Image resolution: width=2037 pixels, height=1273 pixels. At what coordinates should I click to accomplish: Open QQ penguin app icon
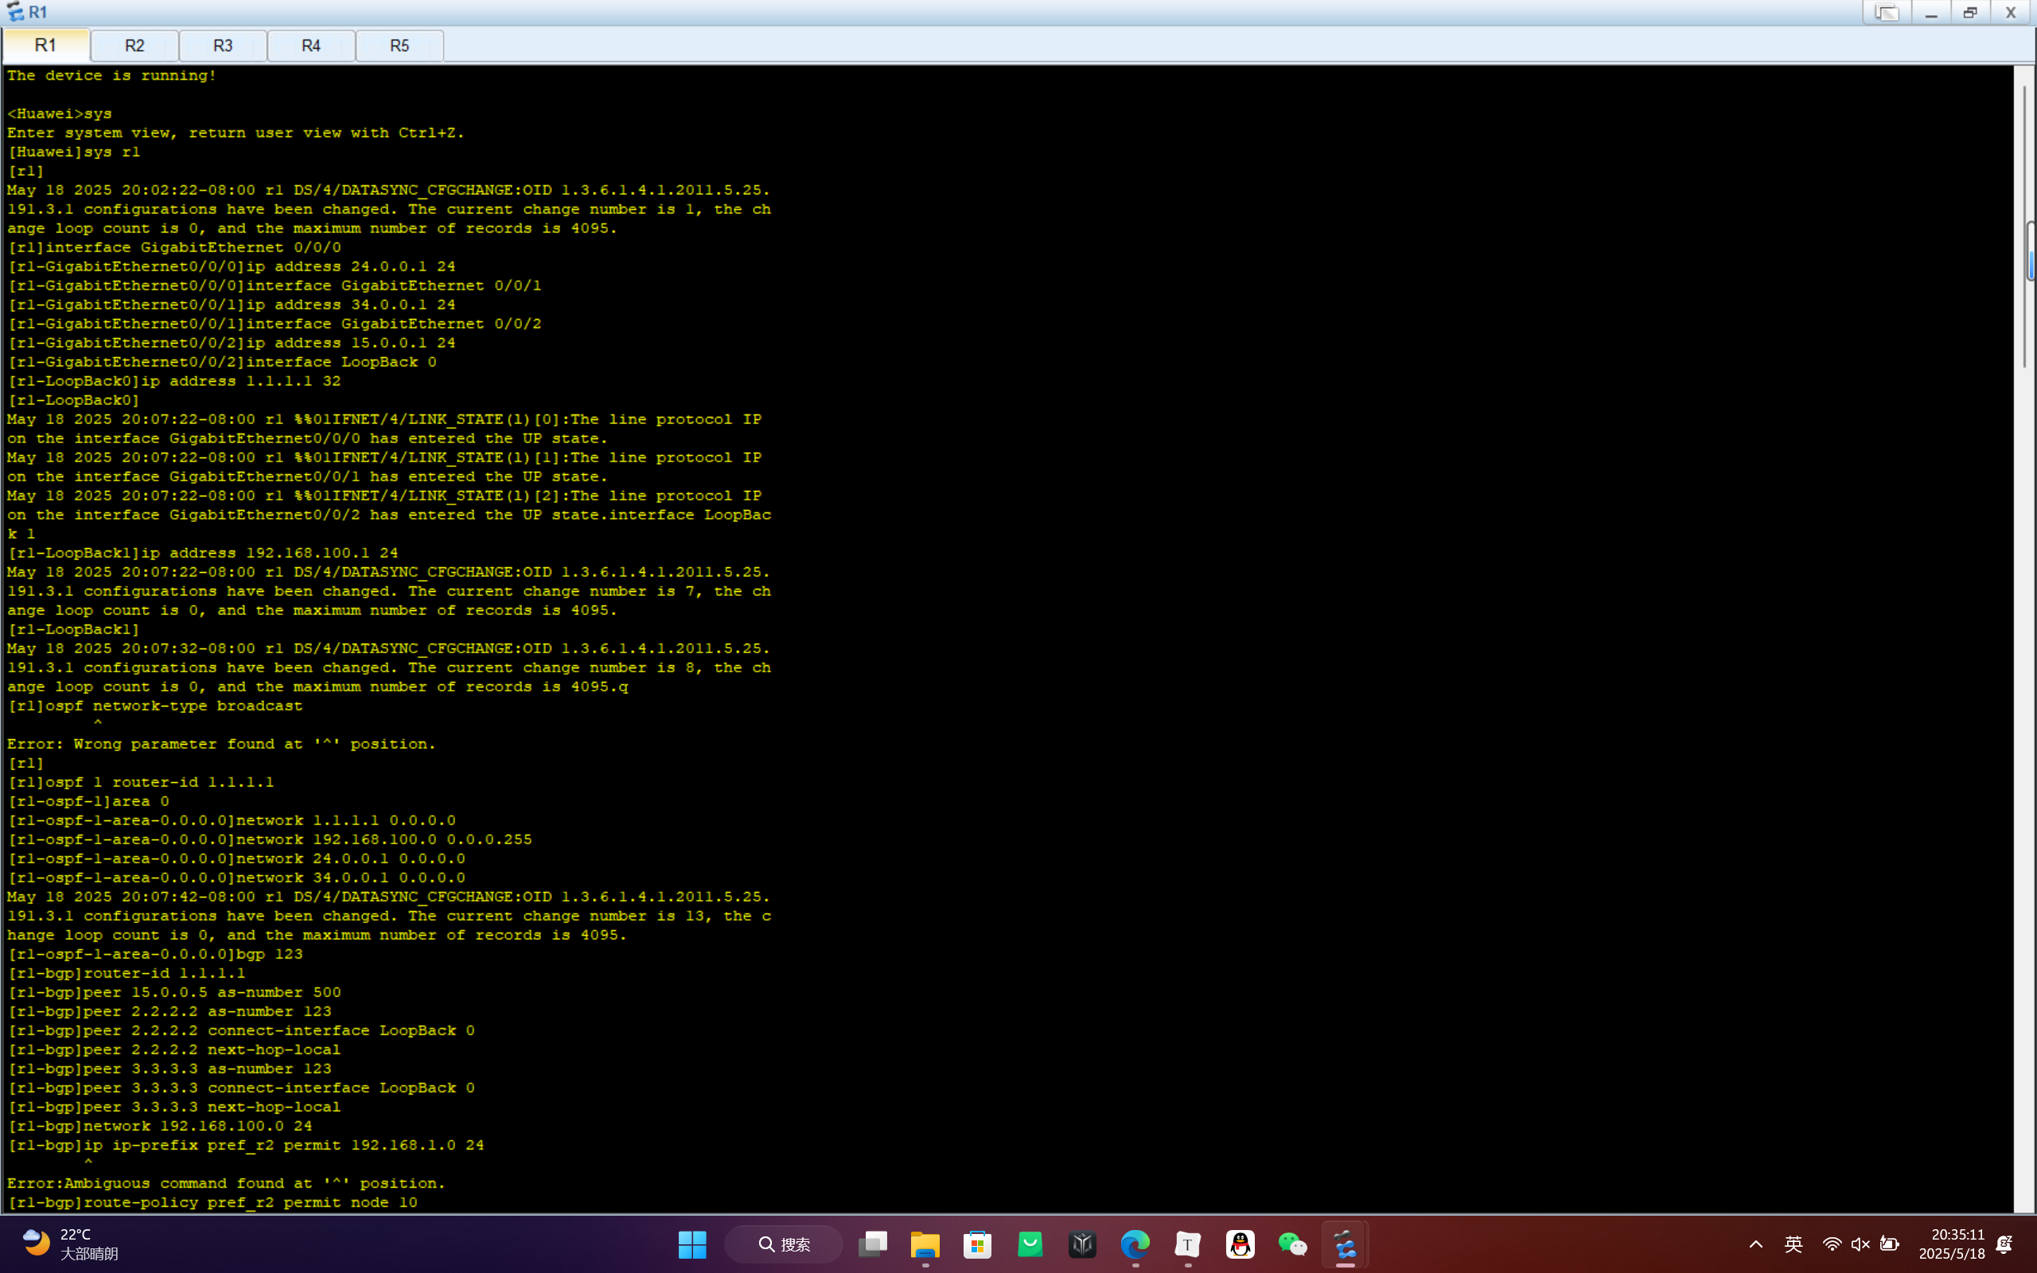tap(1240, 1244)
